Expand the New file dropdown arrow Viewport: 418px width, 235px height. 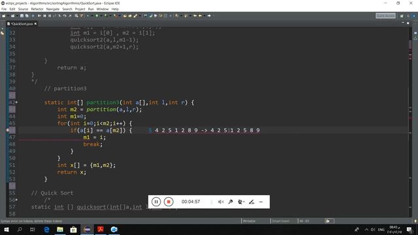pos(7,16)
